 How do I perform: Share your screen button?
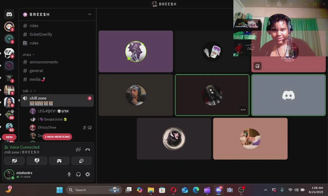point(37,161)
